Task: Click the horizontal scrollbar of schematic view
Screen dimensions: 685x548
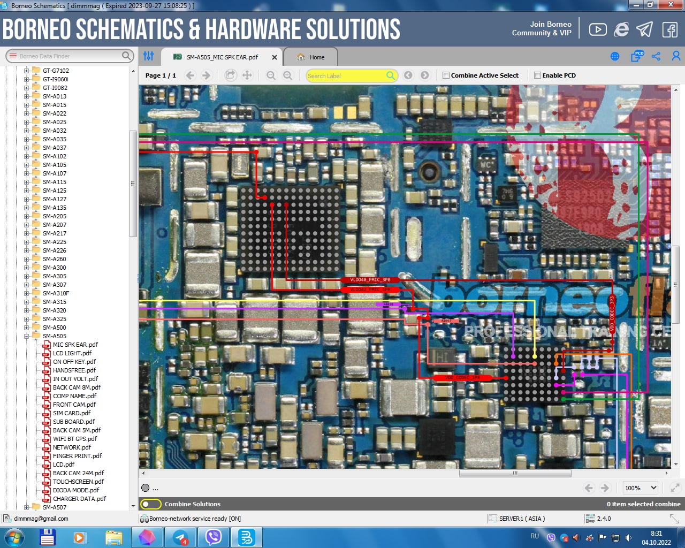Action: (515, 473)
